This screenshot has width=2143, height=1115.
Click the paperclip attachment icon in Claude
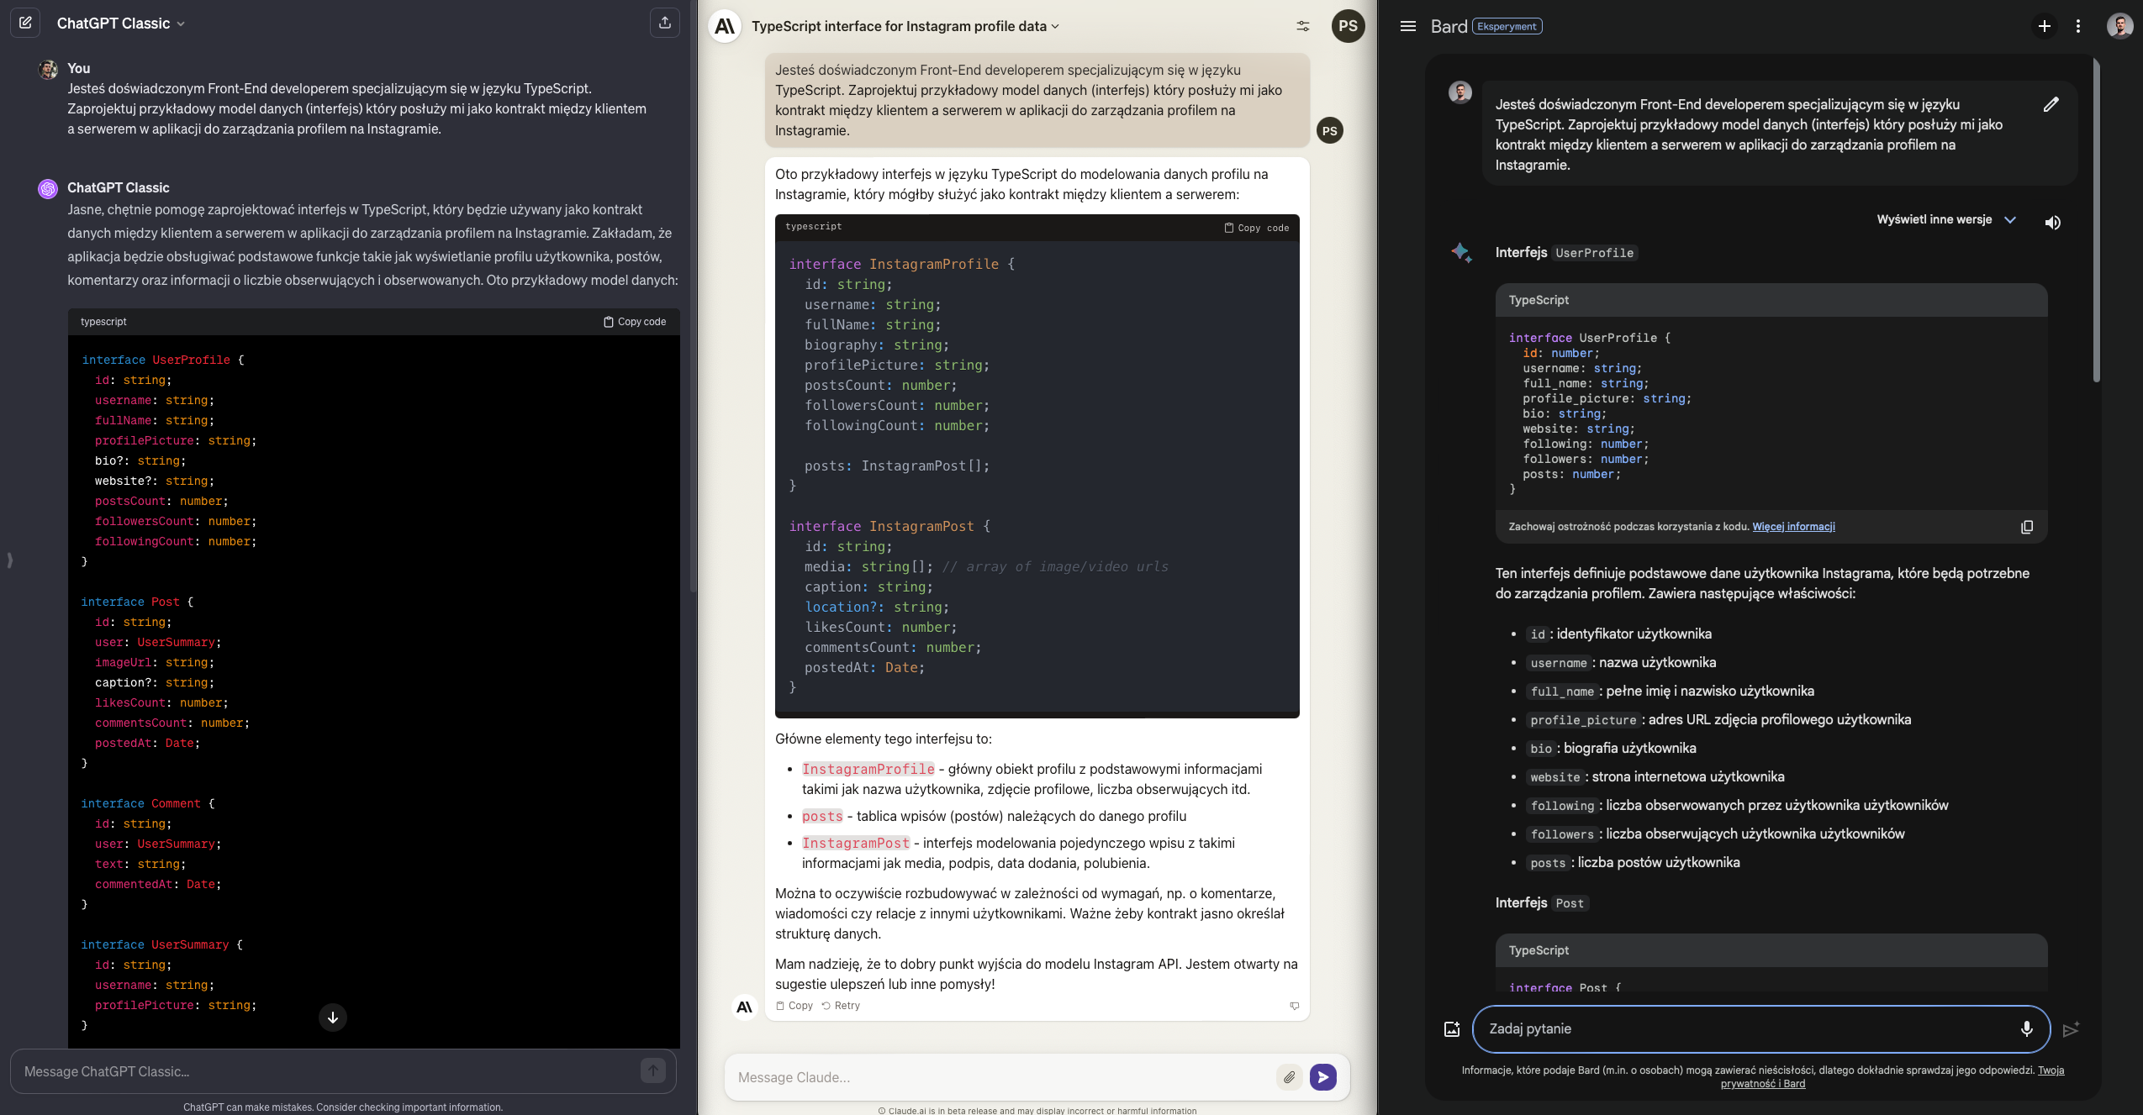tap(1289, 1077)
